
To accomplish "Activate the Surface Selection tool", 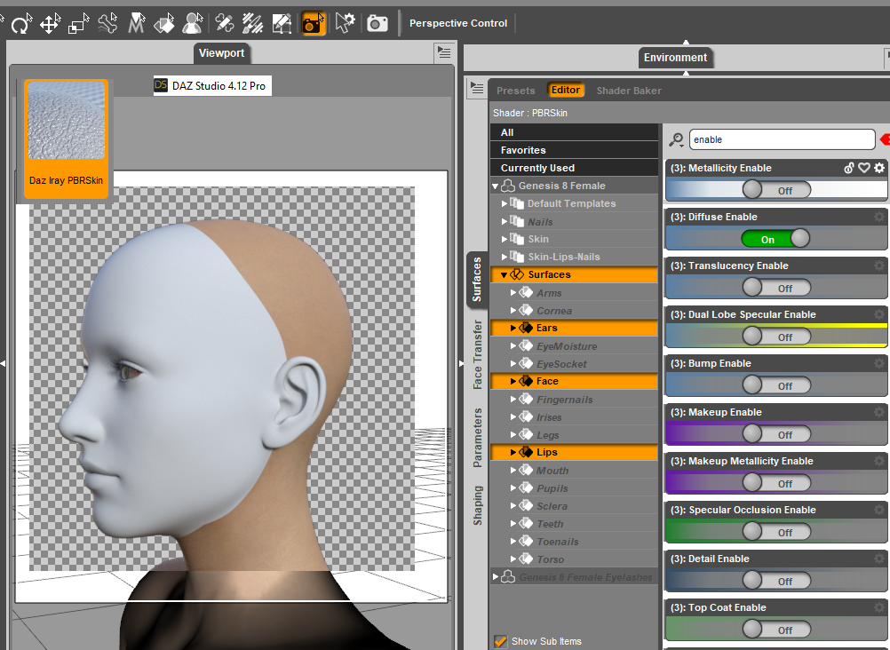I will pos(164,23).
